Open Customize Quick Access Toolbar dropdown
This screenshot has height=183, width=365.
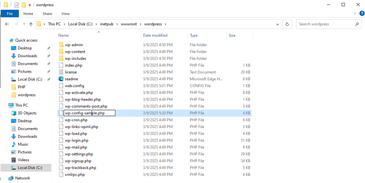pyautogui.click(x=30, y=5)
